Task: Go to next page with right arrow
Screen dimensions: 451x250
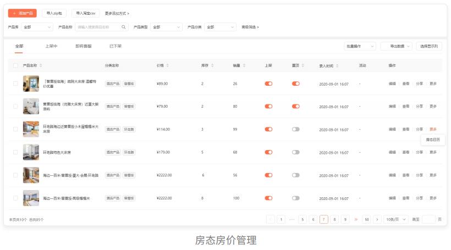Action: [377, 219]
